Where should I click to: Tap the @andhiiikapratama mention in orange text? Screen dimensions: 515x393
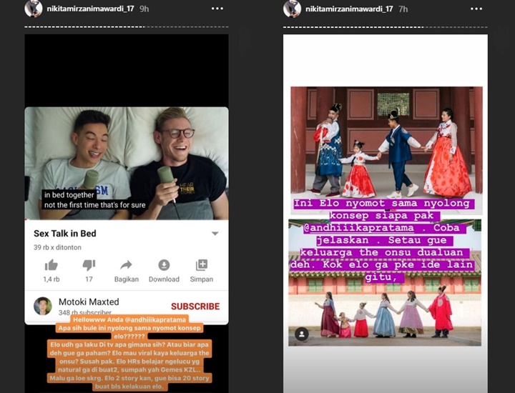[154, 319]
